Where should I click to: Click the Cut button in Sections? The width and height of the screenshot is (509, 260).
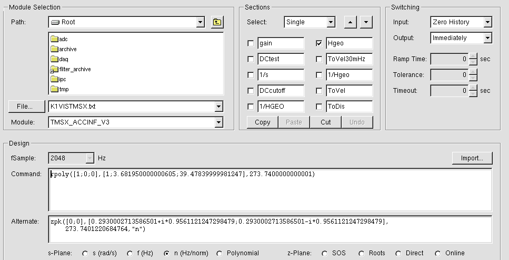(325, 122)
